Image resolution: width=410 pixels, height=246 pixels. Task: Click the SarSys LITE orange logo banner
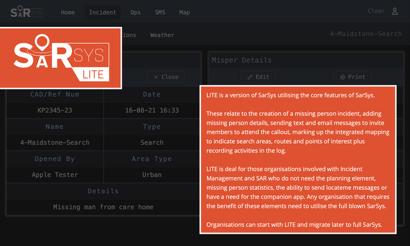pyautogui.click(x=61, y=58)
